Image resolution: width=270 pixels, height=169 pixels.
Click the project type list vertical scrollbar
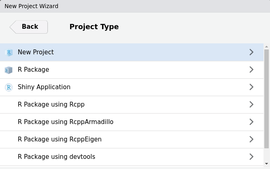[266, 97]
